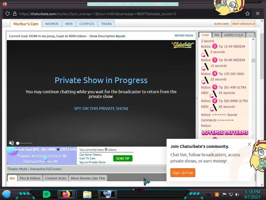Click the Action Center flag tray icon
This screenshot has width=266, height=200.
click(224, 194)
